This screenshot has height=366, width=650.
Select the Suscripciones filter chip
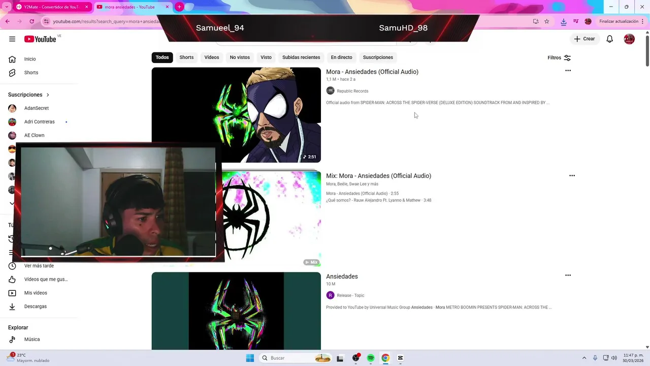coord(378,57)
